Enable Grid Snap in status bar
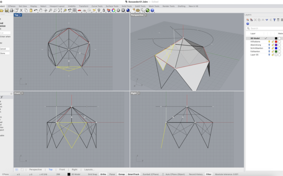The width and height of the screenshot is (283, 176). pos(92,174)
